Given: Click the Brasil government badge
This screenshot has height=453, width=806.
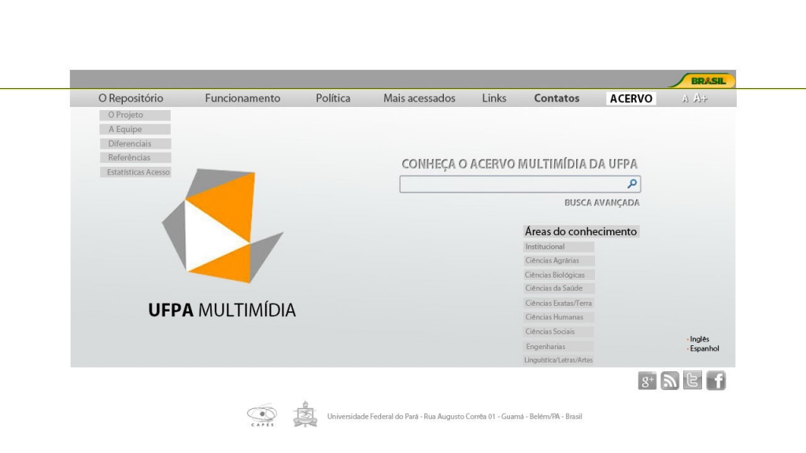Looking at the screenshot, I should click(703, 81).
